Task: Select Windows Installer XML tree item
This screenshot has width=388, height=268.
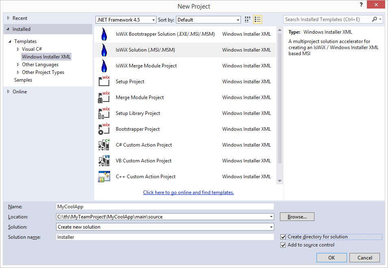Action: [46, 56]
